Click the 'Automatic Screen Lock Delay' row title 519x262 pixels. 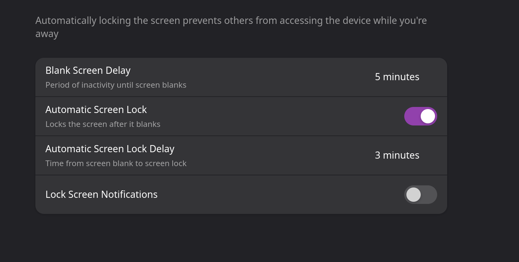110,149
